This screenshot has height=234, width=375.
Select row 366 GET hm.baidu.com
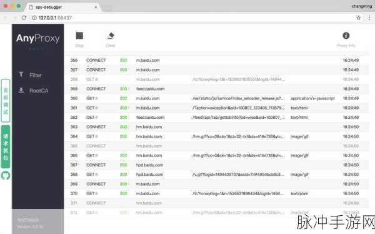point(216,155)
